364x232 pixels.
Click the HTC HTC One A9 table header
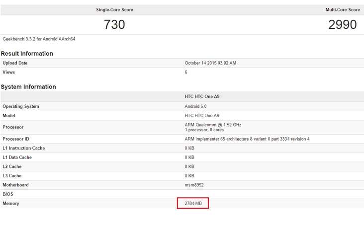point(202,96)
